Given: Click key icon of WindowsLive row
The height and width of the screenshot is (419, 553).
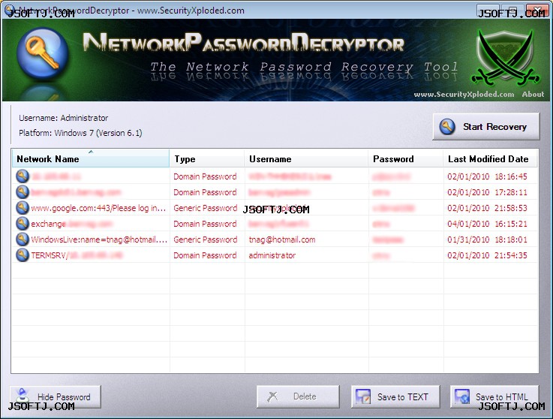Looking at the screenshot, I should pos(23,240).
